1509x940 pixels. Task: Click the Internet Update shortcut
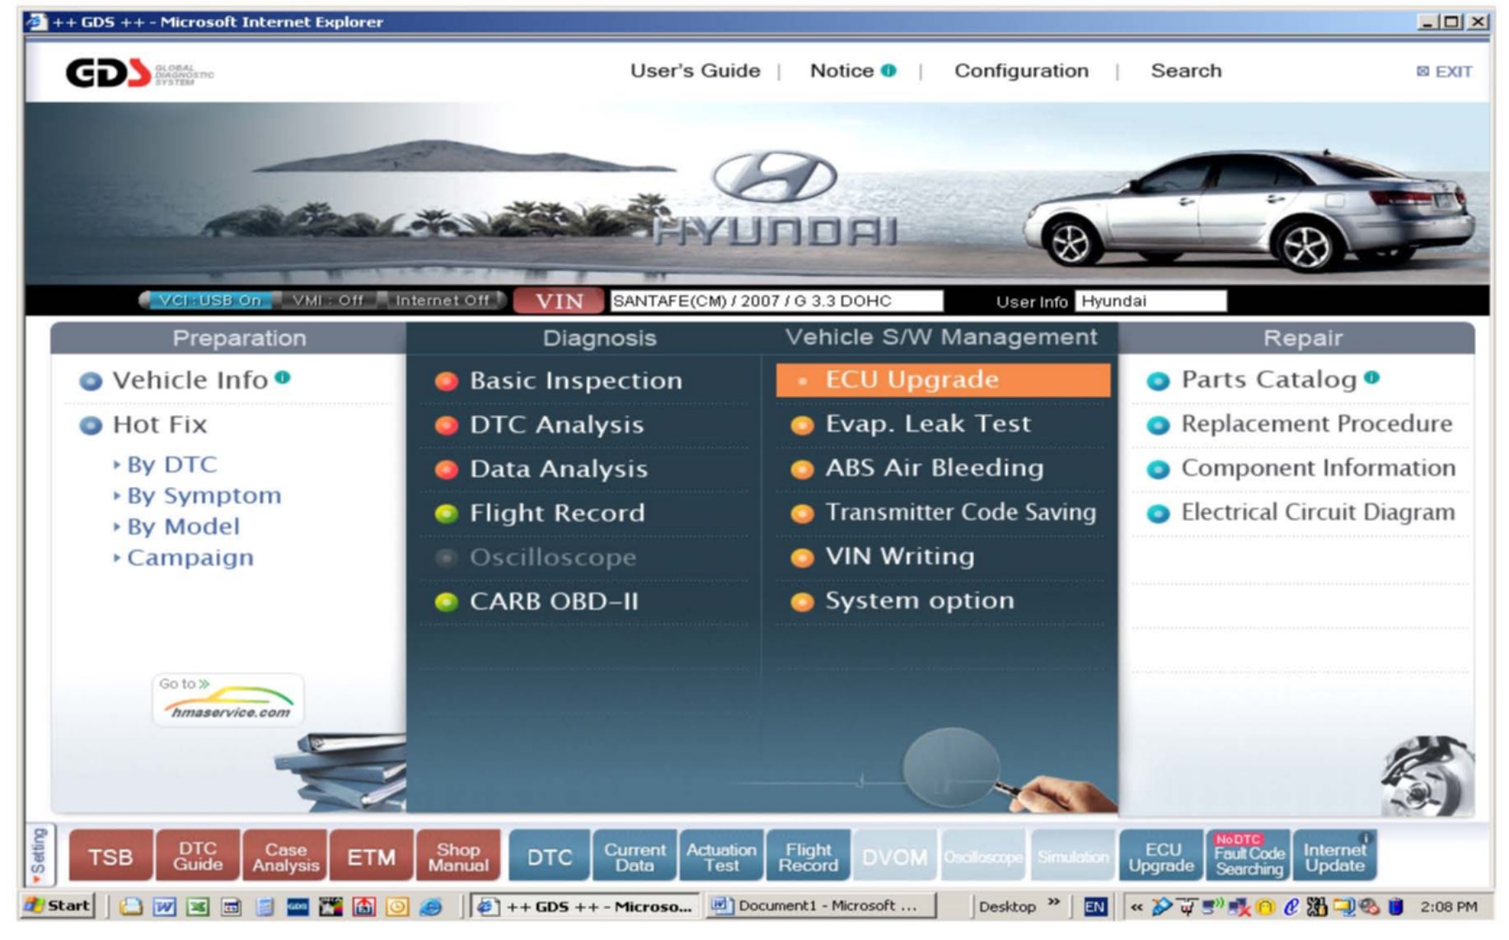tap(1334, 857)
